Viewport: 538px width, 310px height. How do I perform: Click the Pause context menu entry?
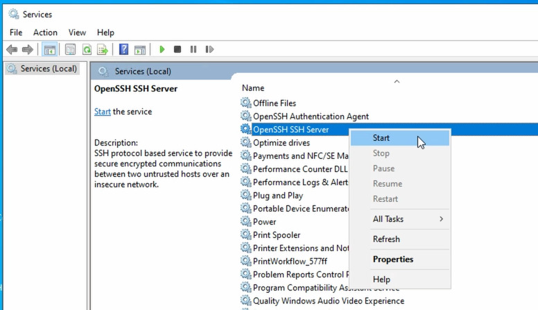[x=400, y=169]
